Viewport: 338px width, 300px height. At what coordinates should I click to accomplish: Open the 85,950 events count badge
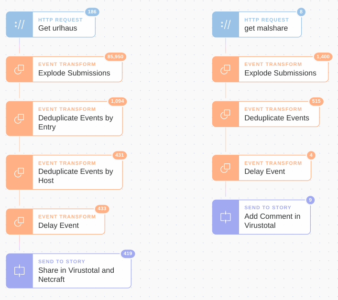pyautogui.click(x=115, y=57)
